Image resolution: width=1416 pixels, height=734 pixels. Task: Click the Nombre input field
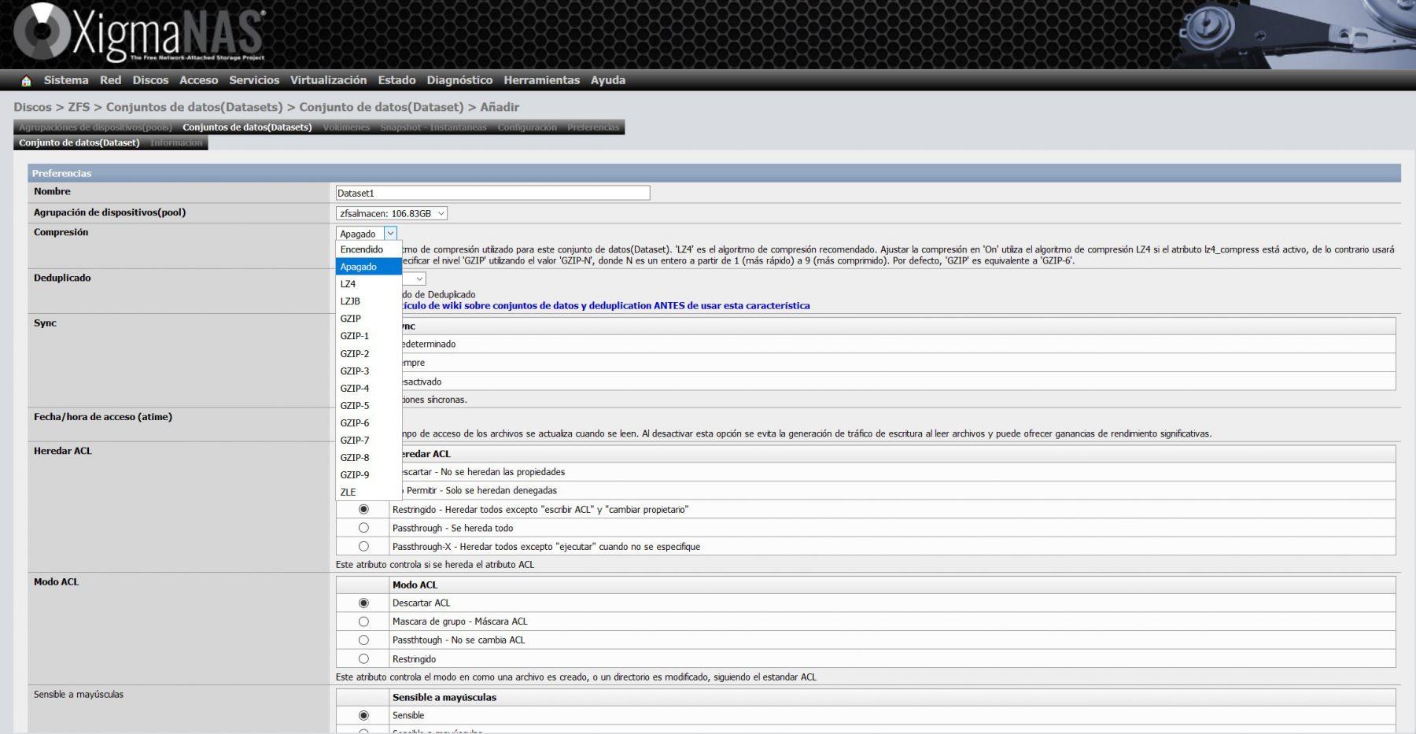tap(492, 193)
